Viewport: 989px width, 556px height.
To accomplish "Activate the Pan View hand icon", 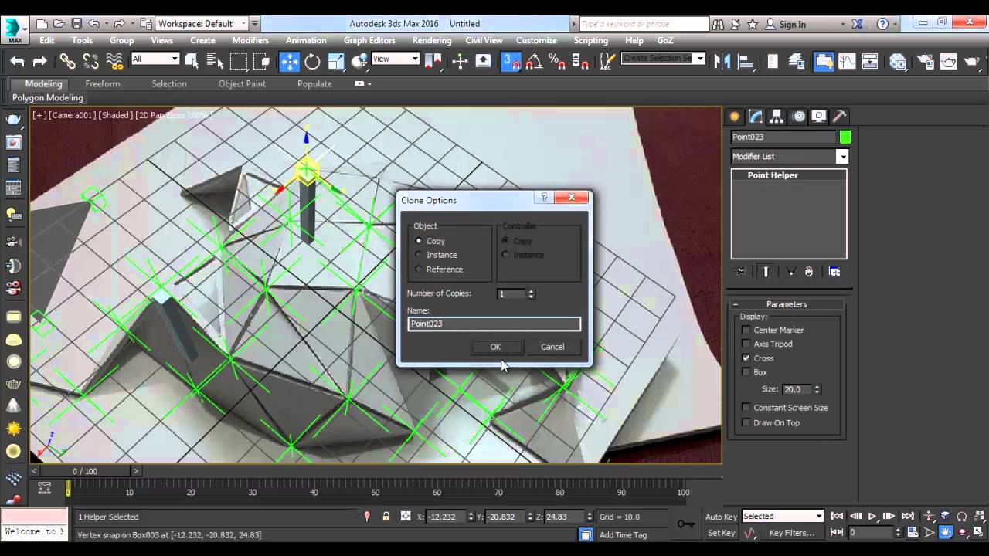I will (946, 533).
